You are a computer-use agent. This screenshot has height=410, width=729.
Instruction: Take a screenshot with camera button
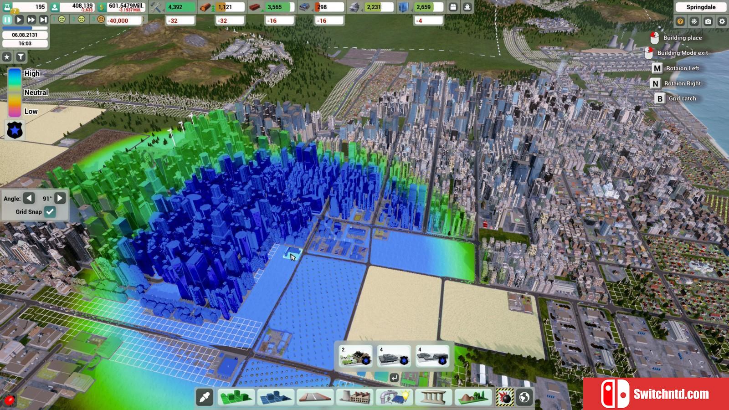pos(708,21)
